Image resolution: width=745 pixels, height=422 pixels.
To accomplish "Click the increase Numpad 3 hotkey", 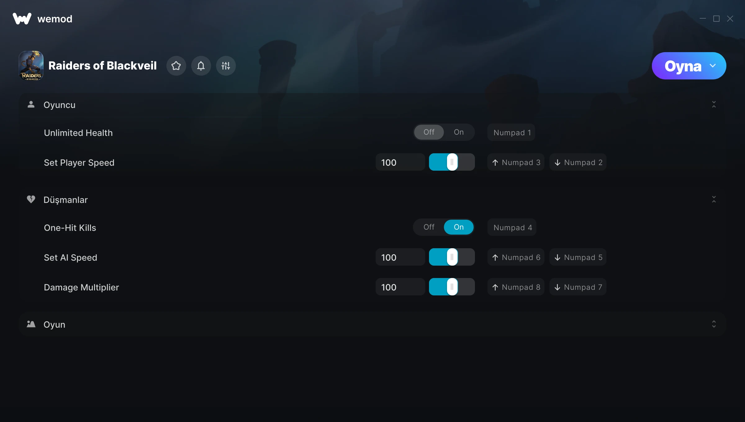I will pyautogui.click(x=516, y=162).
